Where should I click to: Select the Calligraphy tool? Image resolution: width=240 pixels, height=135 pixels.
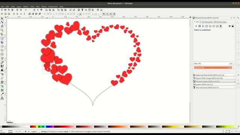[2, 66]
